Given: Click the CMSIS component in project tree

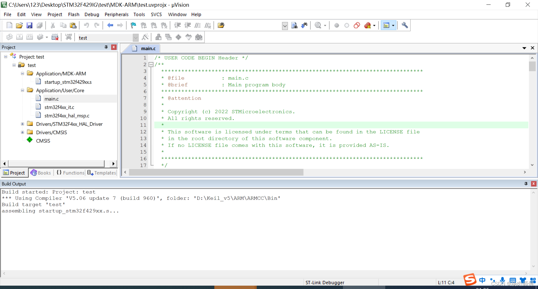Looking at the screenshot, I should coord(43,141).
